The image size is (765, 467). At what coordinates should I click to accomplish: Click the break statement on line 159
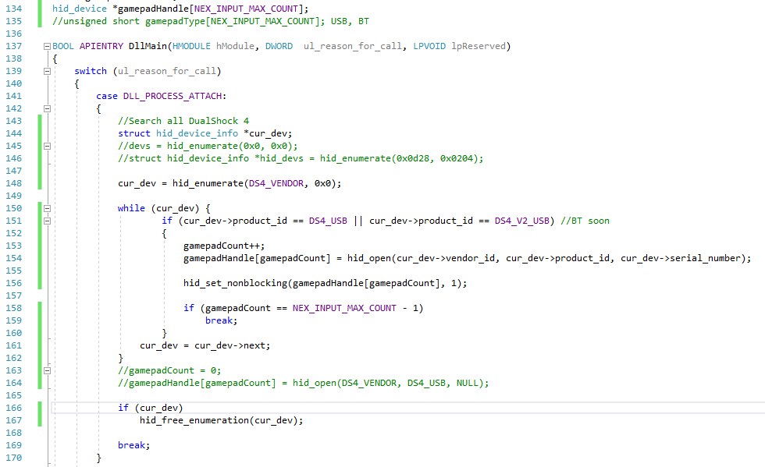coord(221,320)
